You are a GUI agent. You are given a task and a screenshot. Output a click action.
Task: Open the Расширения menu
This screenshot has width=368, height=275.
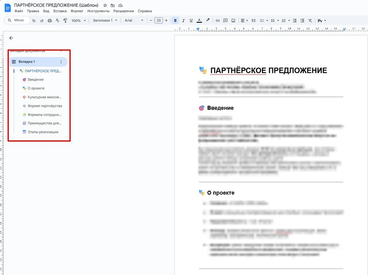pyautogui.click(x=123, y=11)
